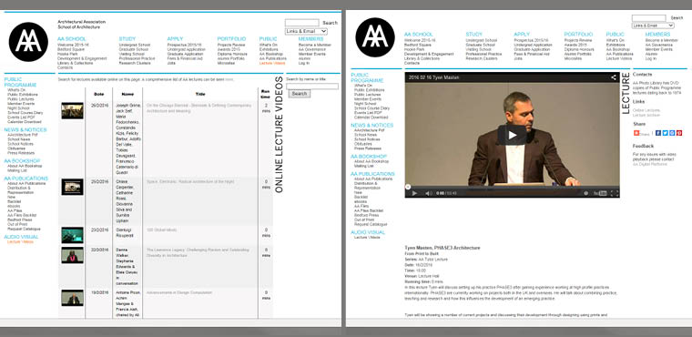The height and width of the screenshot is (337, 692).
Task: Click the Search by name or title field
Action: [312, 87]
